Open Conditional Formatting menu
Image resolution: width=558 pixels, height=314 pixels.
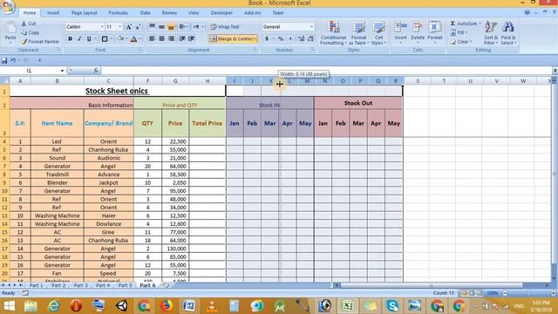pyautogui.click(x=333, y=33)
